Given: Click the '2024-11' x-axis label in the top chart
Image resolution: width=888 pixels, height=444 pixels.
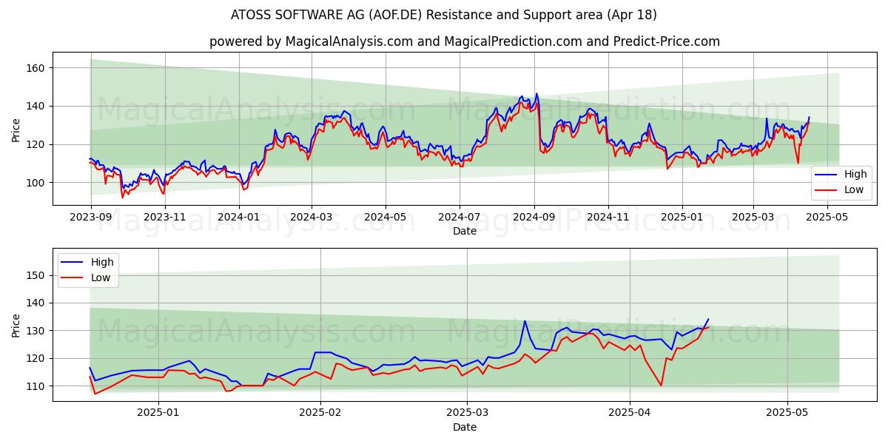Looking at the screenshot, I should tap(608, 218).
